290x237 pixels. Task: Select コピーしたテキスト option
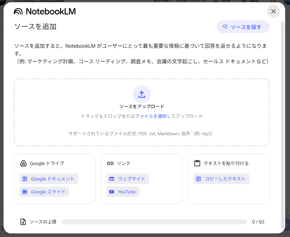click(221, 179)
